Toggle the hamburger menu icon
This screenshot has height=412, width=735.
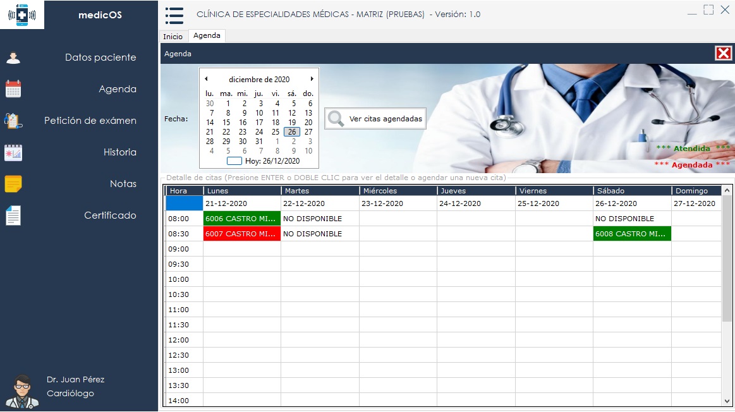[x=174, y=15]
